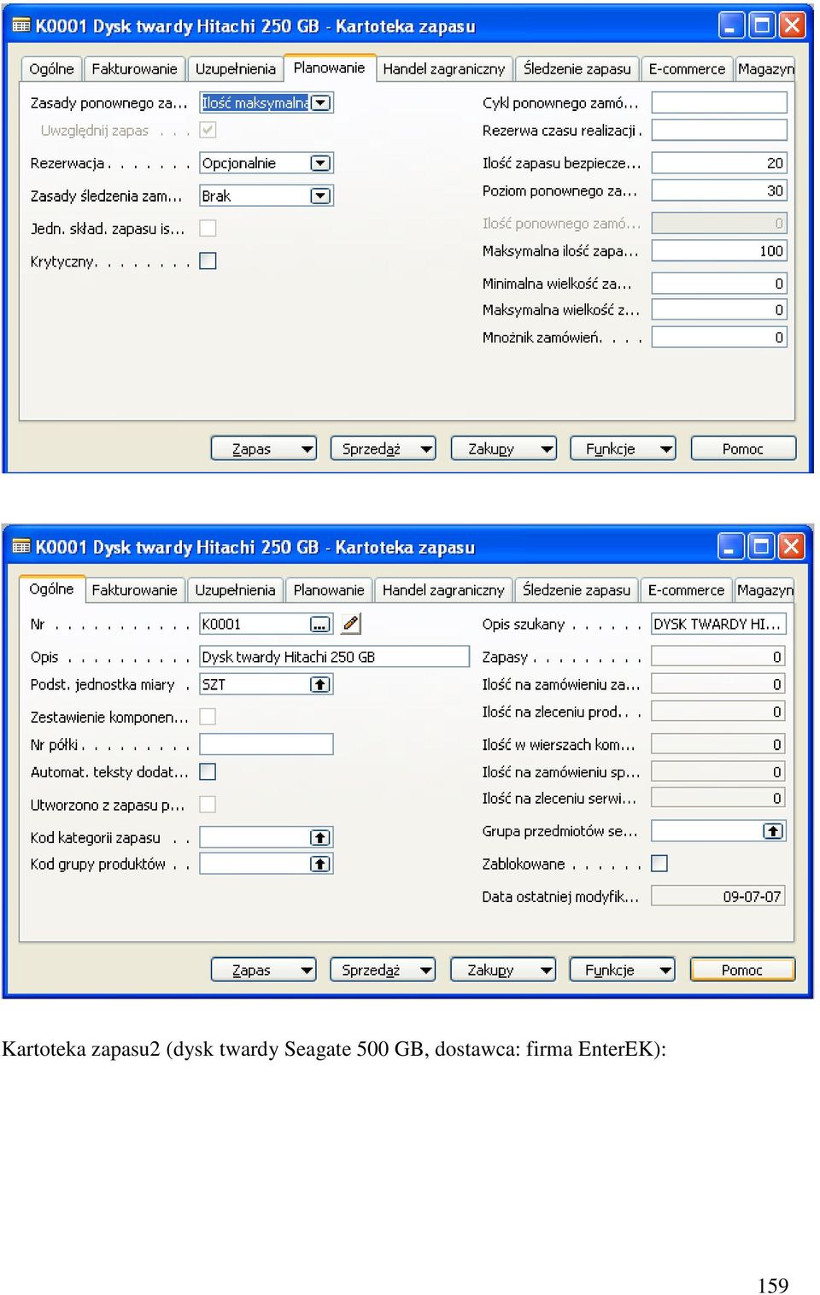Click Mnożnik zamówień input field
820x1295 pixels.
719,337
